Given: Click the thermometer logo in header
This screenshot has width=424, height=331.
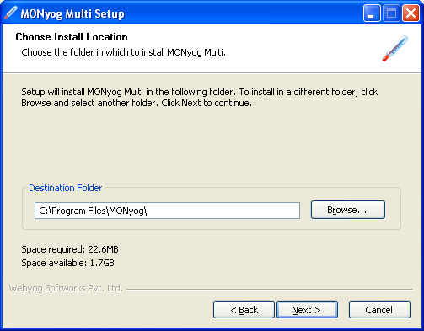Looking at the screenshot, I should click(x=395, y=48).
